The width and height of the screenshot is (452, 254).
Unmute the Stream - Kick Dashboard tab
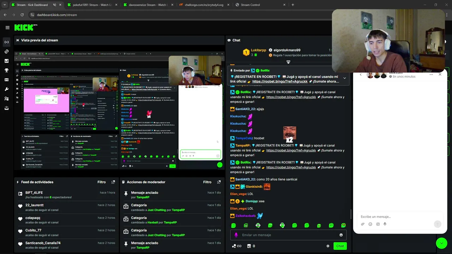click(55, 5)
